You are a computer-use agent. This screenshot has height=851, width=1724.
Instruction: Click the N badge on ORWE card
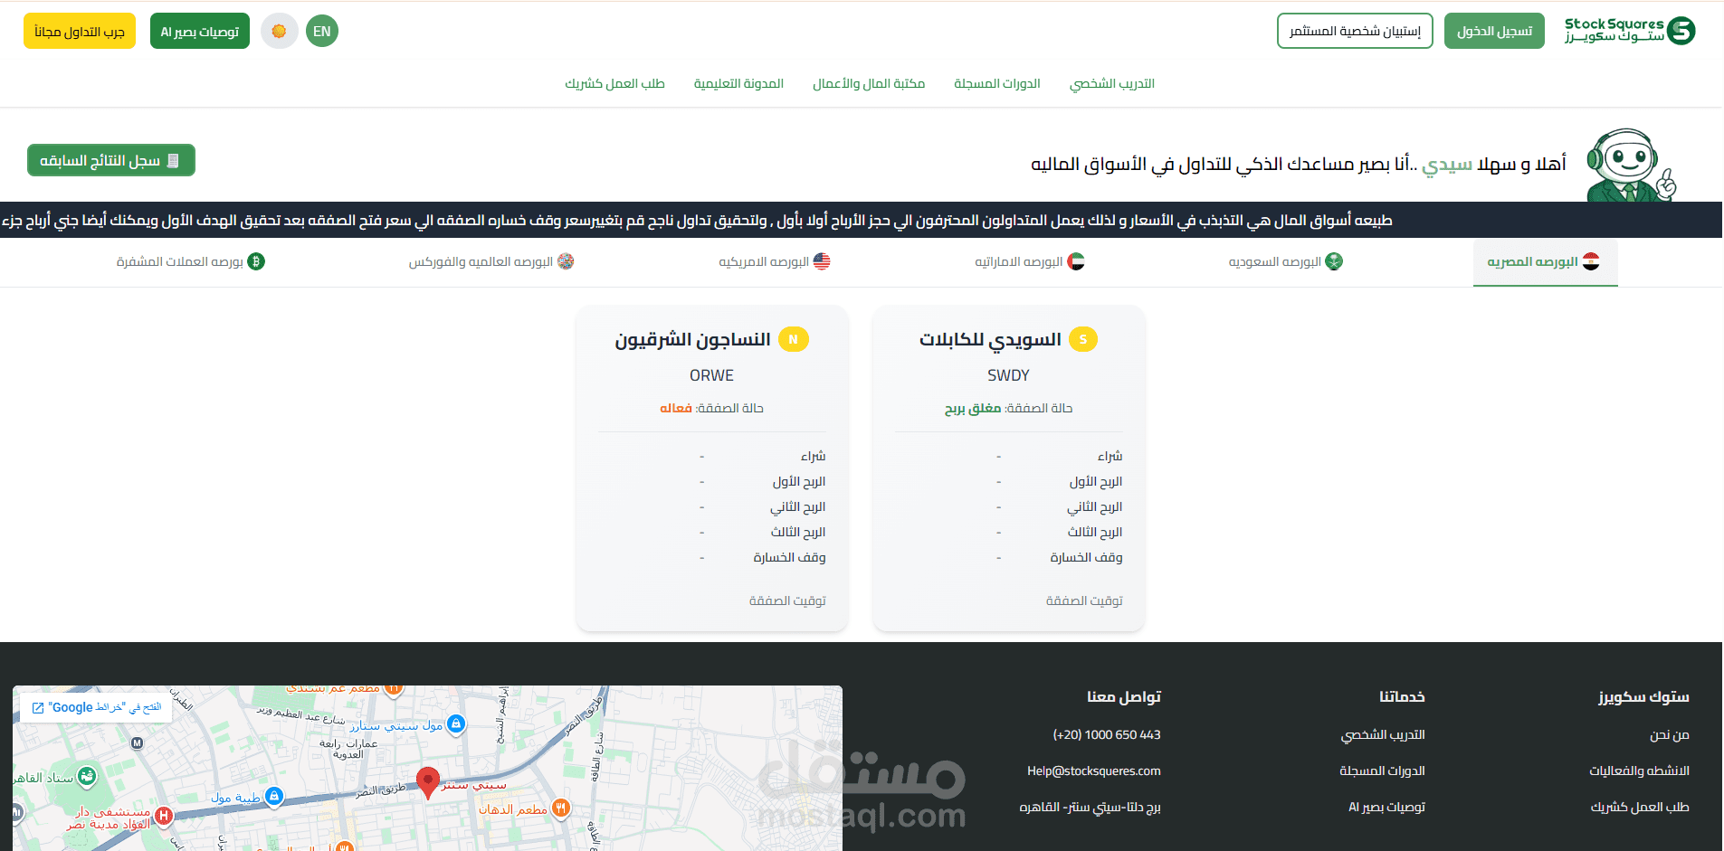click(794, 339)
